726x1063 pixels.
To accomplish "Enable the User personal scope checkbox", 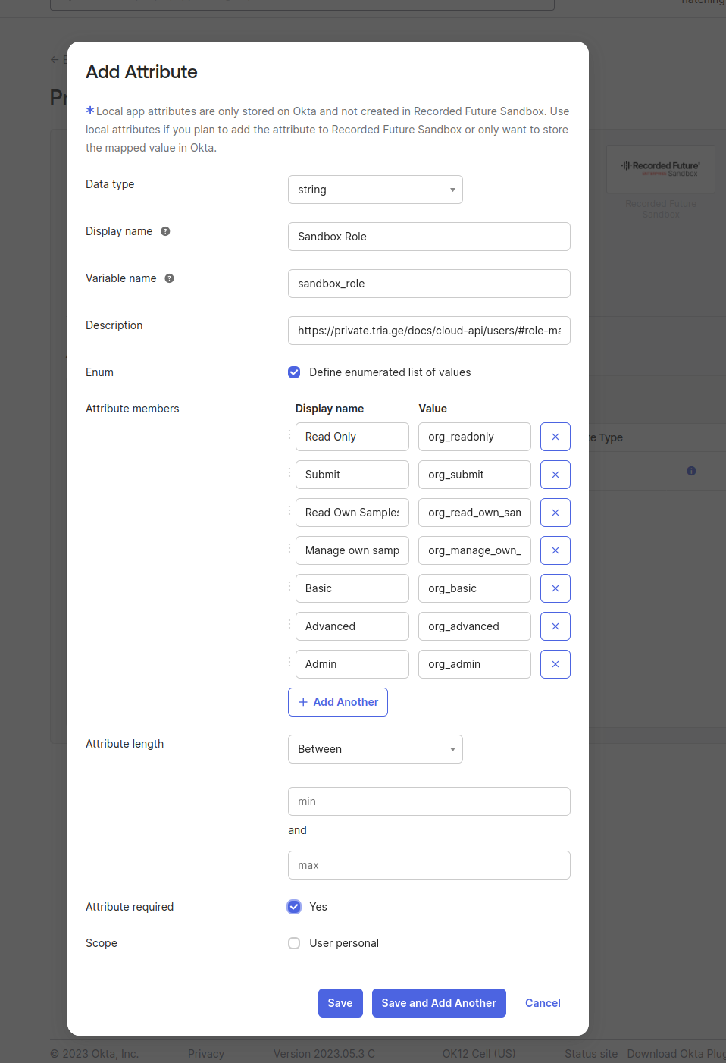I will [294, 943].
